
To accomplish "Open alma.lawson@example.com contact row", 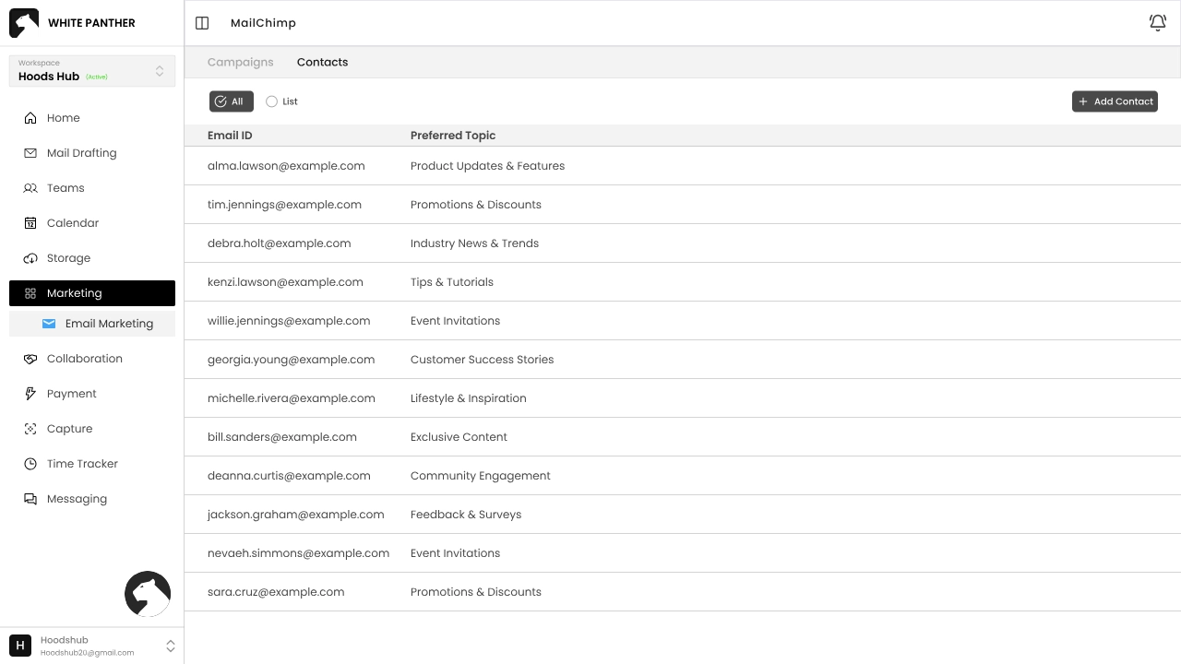I will pos(286,166).
